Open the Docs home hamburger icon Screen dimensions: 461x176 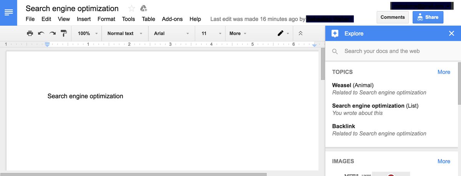[8, 13]
